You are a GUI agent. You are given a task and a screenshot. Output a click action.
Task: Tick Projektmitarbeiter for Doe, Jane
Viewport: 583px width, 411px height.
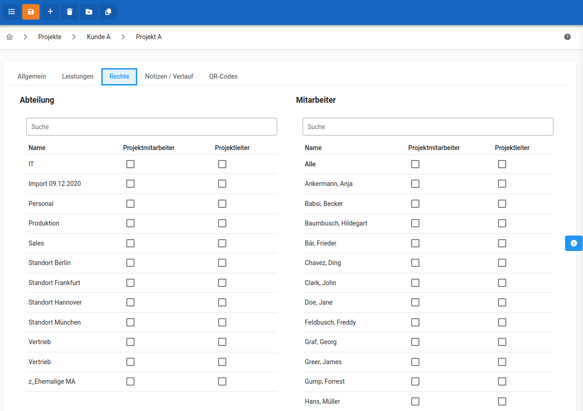point(415,302)
